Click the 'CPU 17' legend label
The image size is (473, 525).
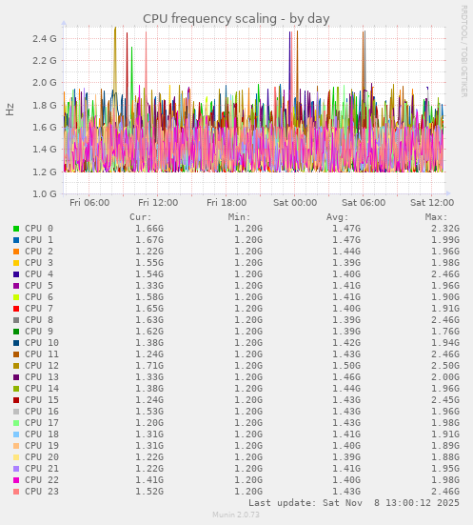click(x=42, y=423)
